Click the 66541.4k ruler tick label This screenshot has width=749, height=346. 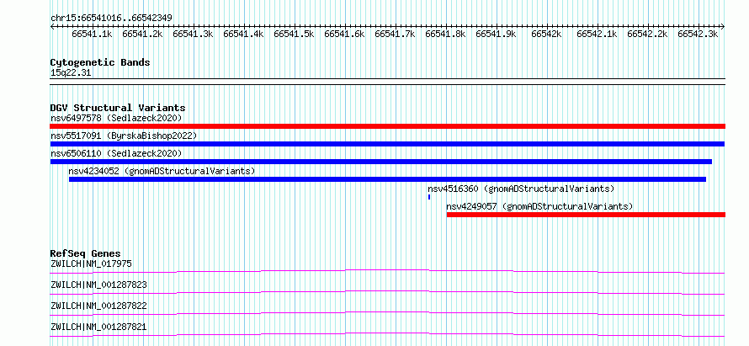243,35
